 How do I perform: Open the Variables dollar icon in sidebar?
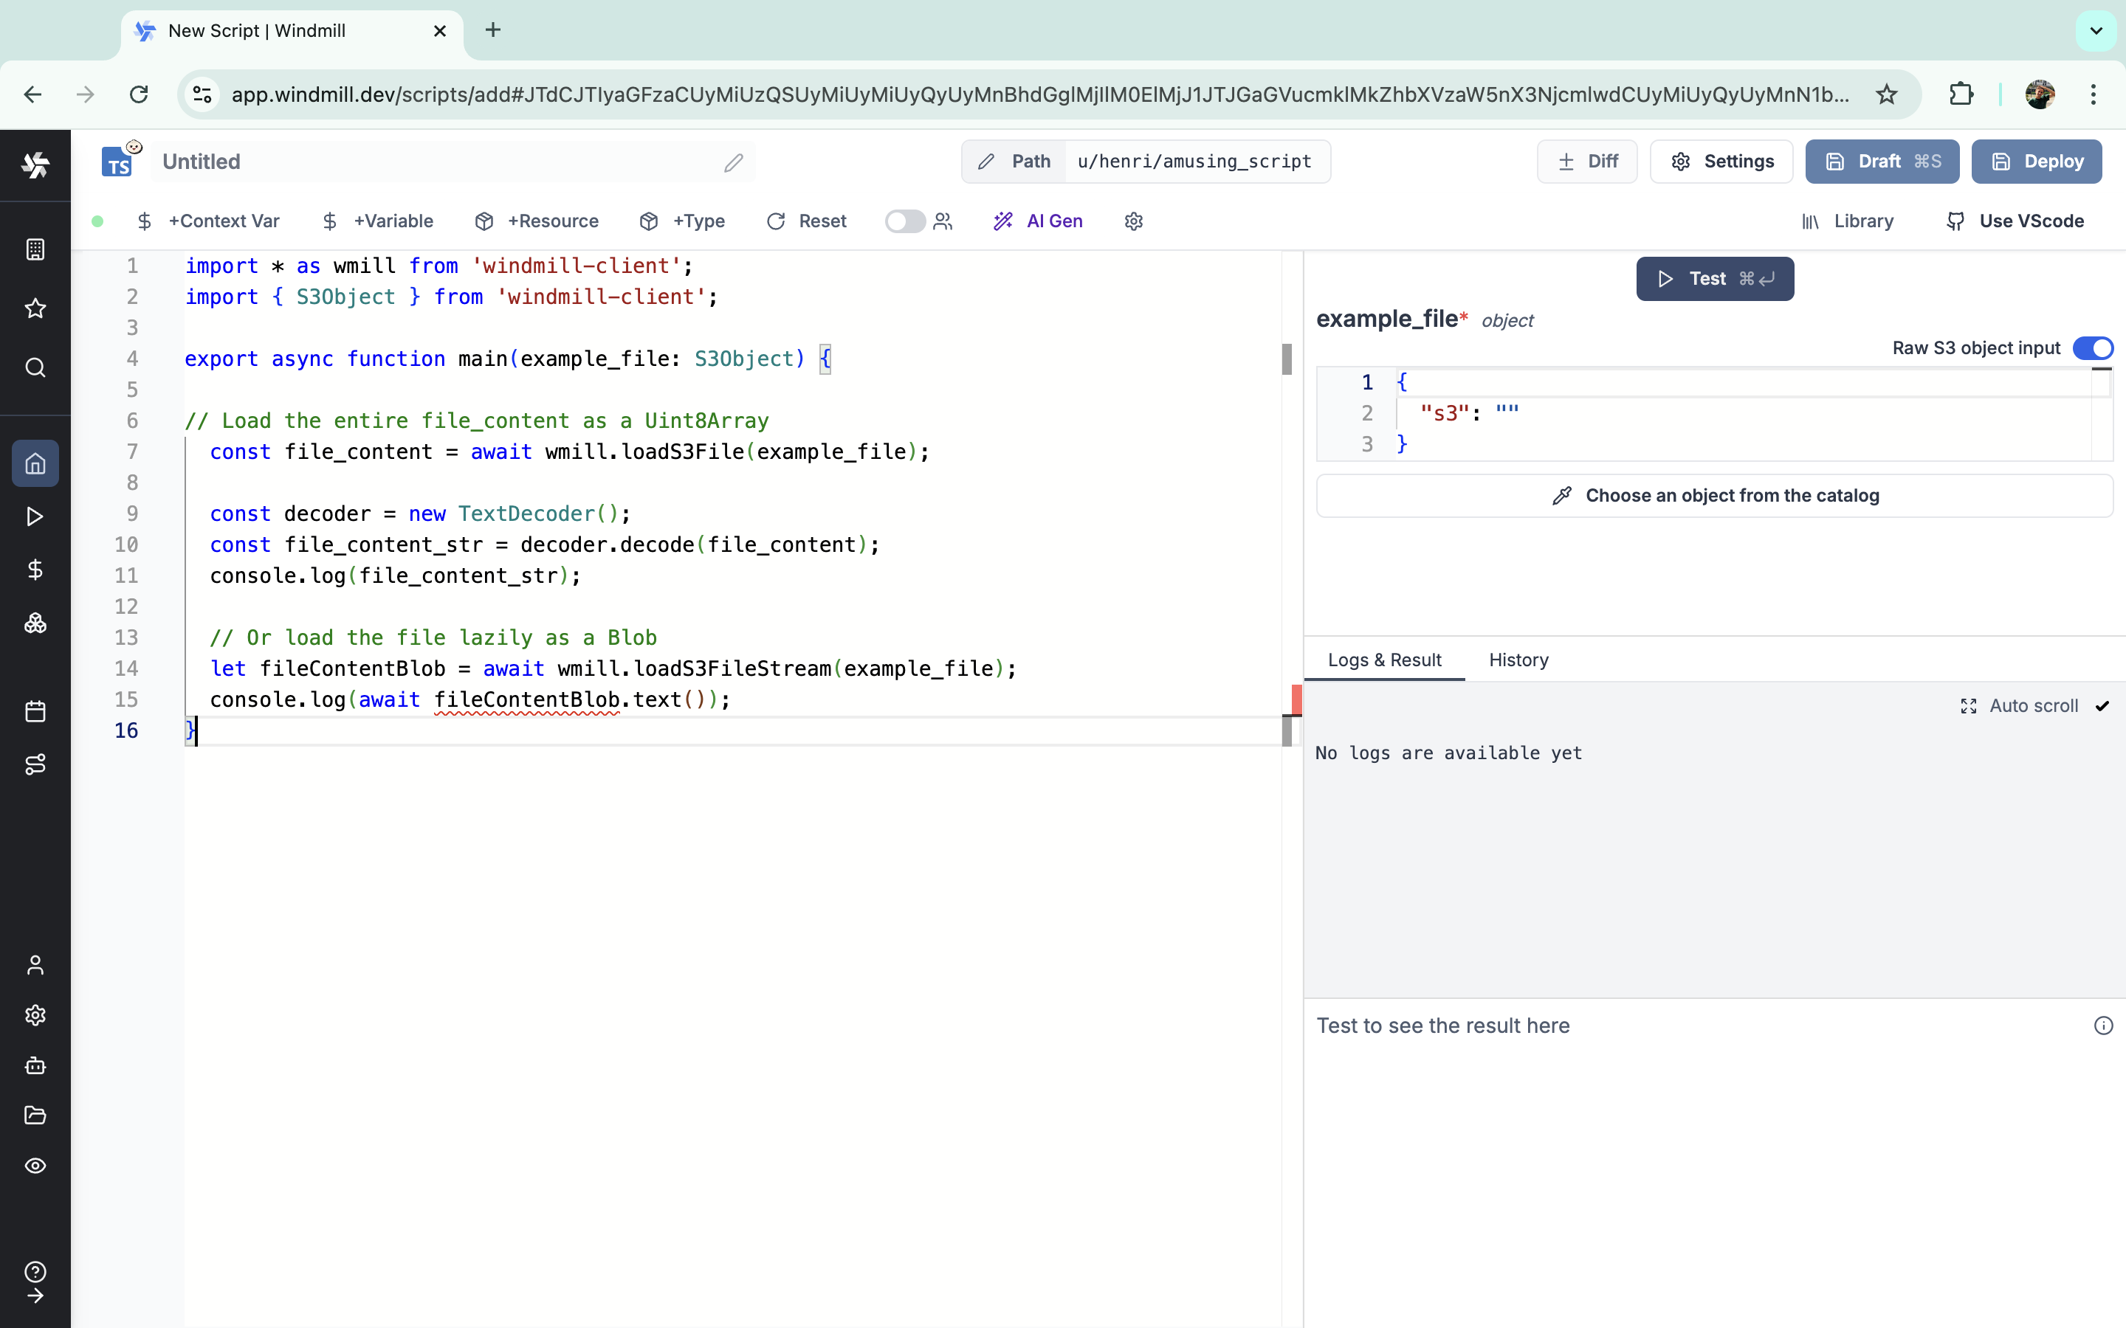pos(35,570)
